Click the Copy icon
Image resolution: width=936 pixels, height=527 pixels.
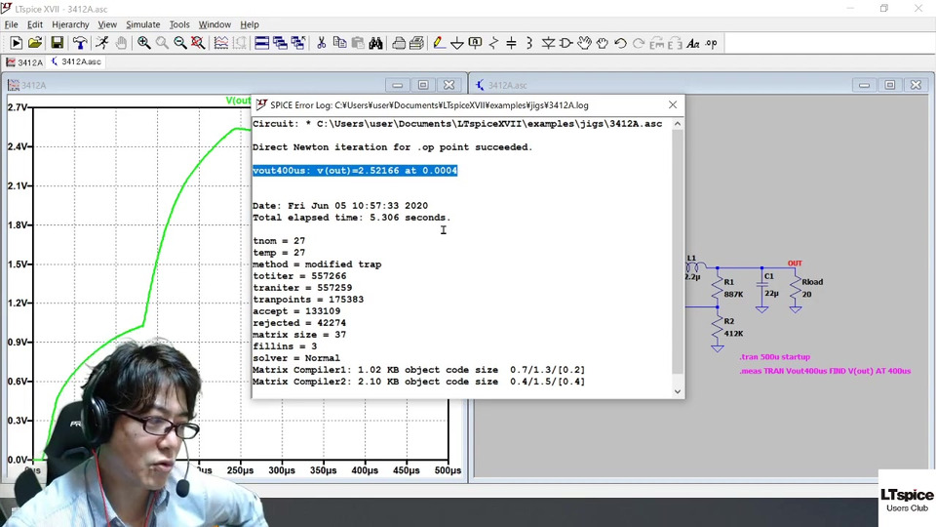339,43
